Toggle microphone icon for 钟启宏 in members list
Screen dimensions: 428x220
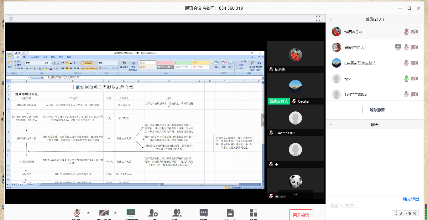click(406, 32)
